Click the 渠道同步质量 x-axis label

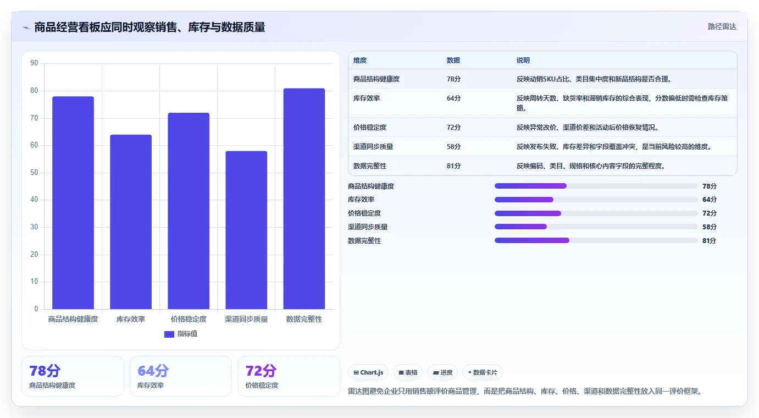click(246, 319)
